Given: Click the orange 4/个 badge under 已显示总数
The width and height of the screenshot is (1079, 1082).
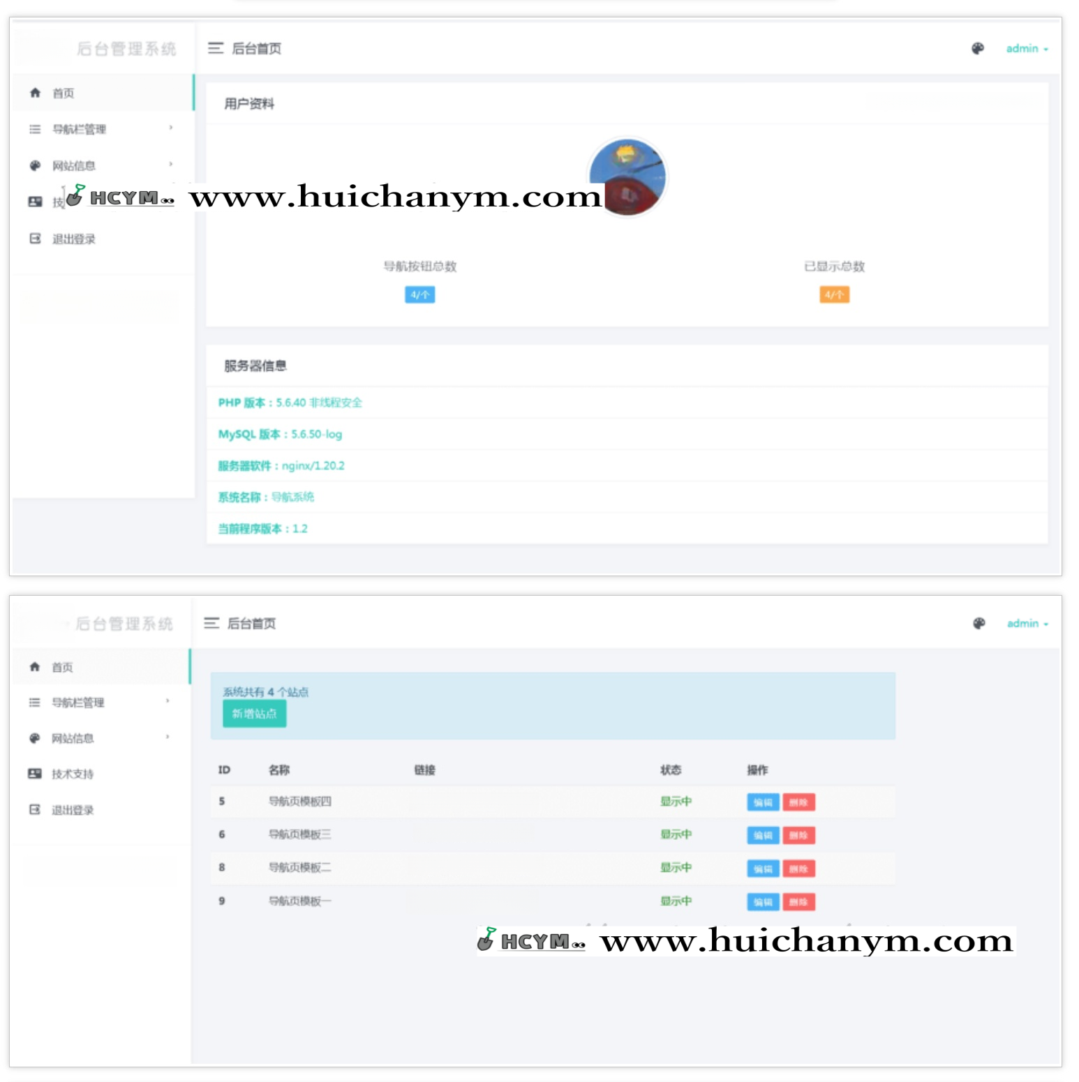Looking at the screenshot, I should pos(834,295).
